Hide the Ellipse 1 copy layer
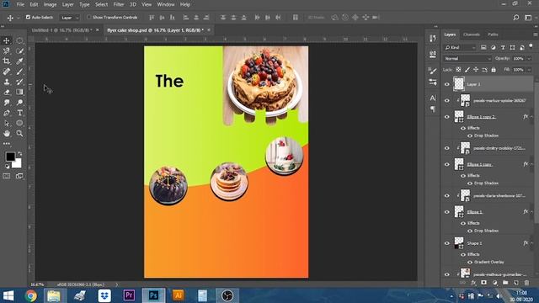 [447, 164]
